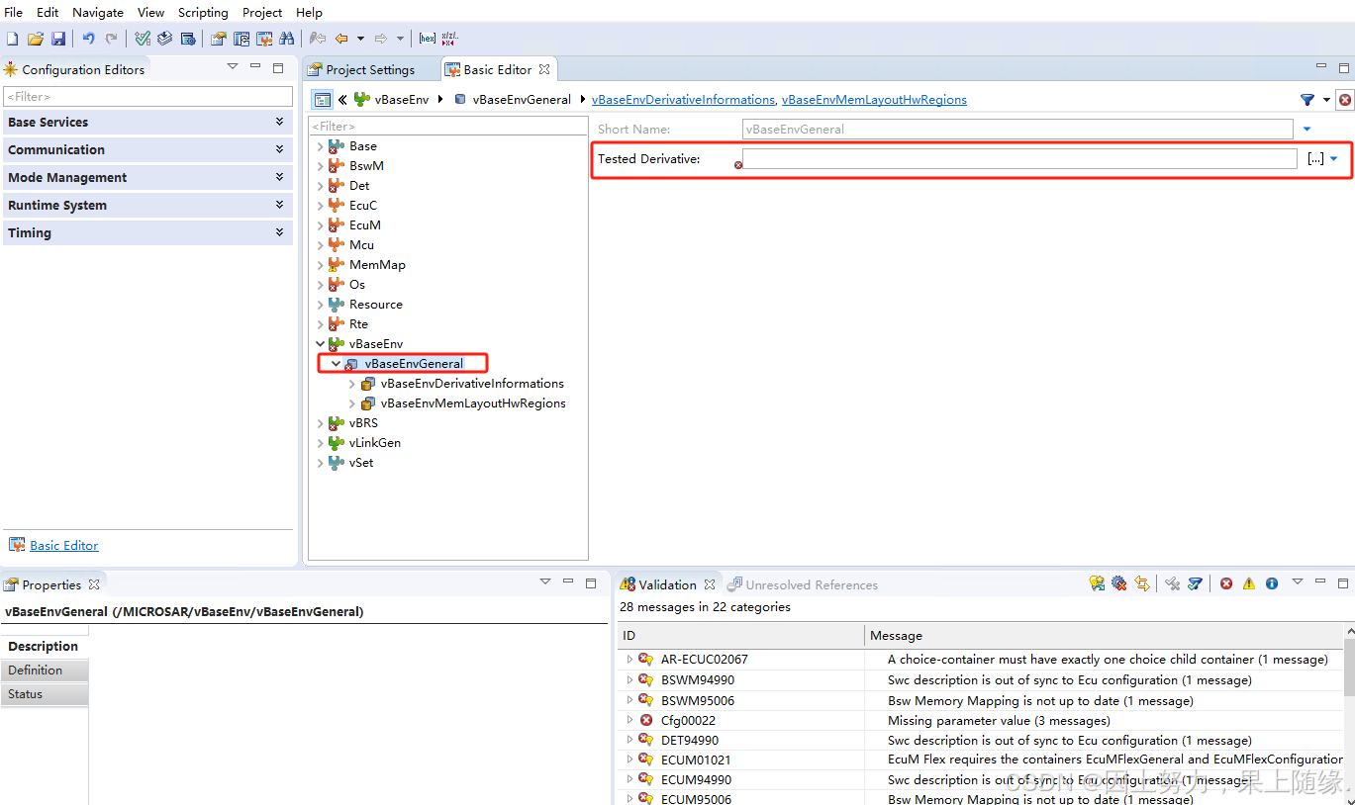The width and height of the screenshot is (1355, 805).
Task: Click the red error X icon beside the filter
Action: point(1345,100)
